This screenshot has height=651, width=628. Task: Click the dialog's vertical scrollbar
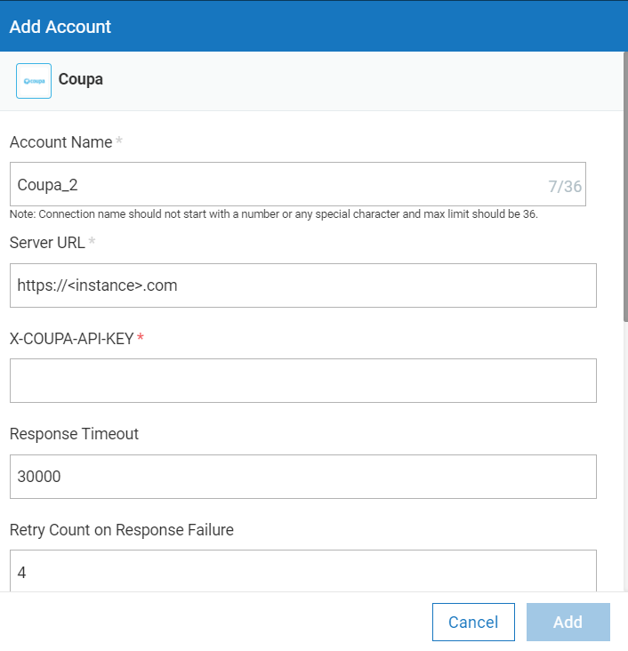(625, 187)
